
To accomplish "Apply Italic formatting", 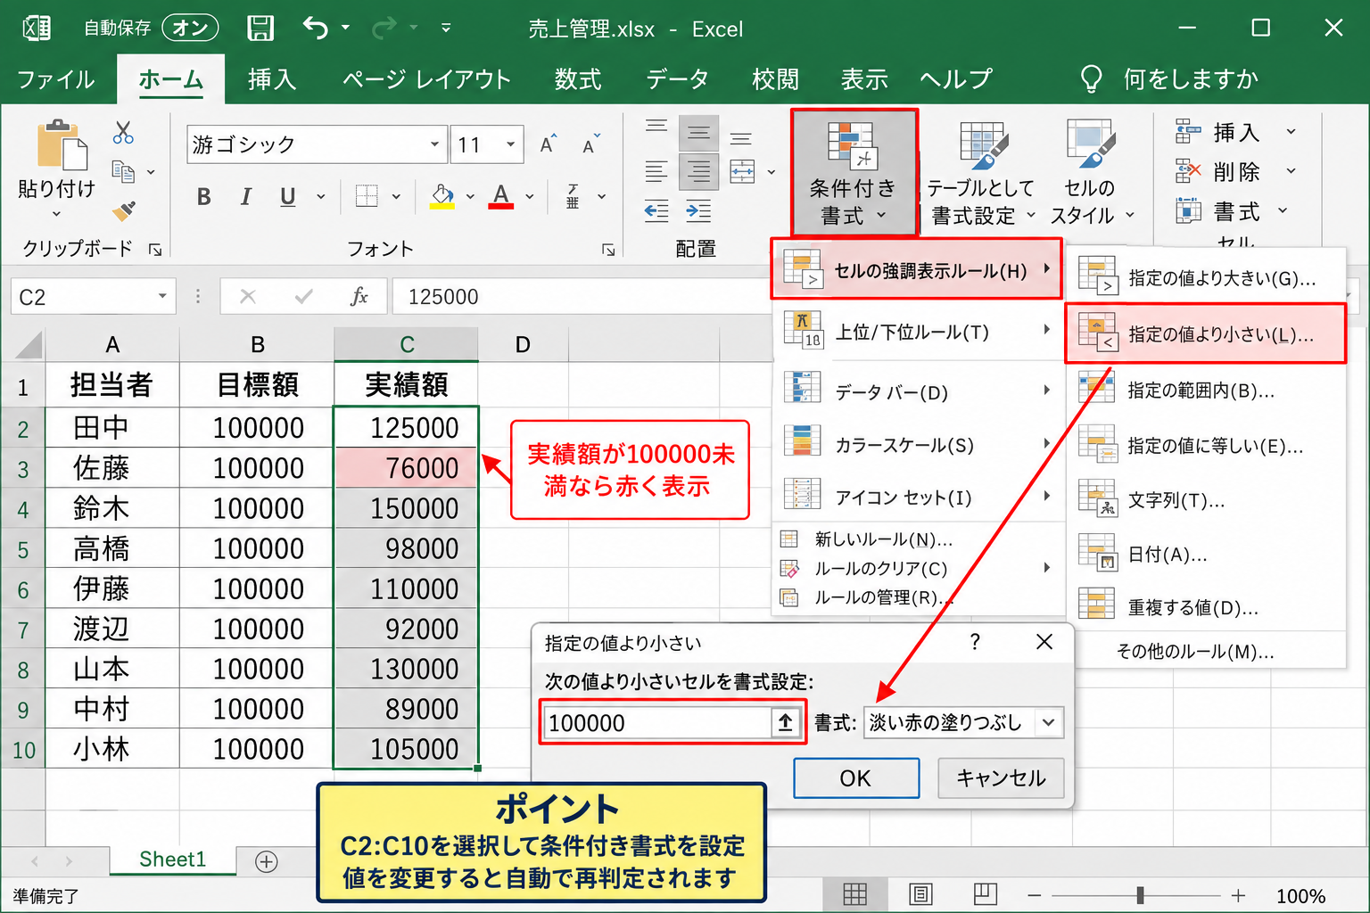I will [x=245, y=197].
